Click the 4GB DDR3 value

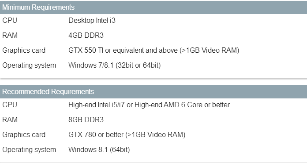(86, 36)
